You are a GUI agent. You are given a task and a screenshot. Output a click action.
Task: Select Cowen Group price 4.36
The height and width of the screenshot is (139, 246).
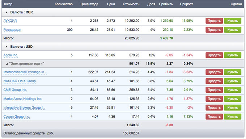111,117
